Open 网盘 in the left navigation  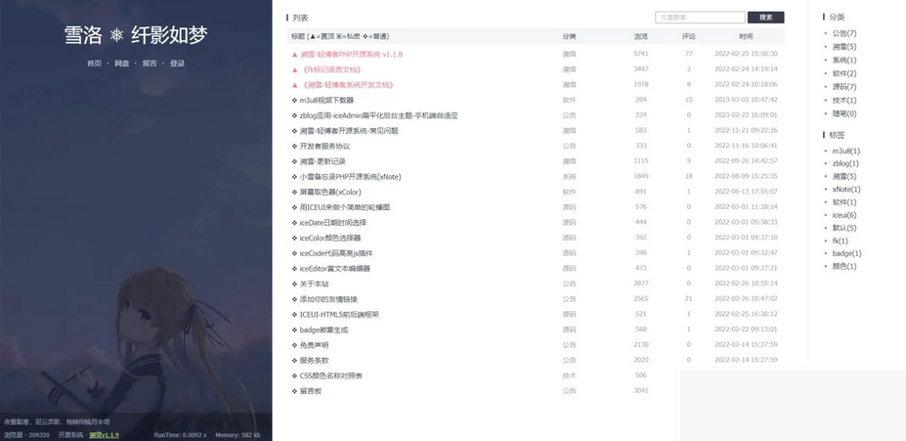click(x=121, y=64)
